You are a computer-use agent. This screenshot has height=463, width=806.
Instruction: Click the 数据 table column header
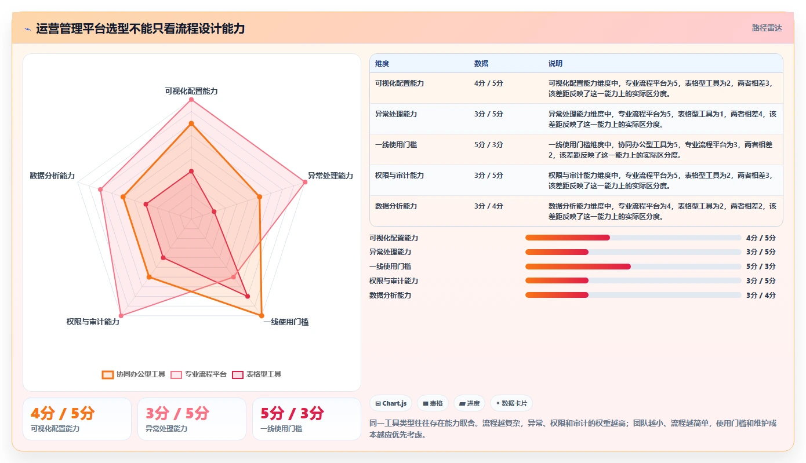pos(481,63)
